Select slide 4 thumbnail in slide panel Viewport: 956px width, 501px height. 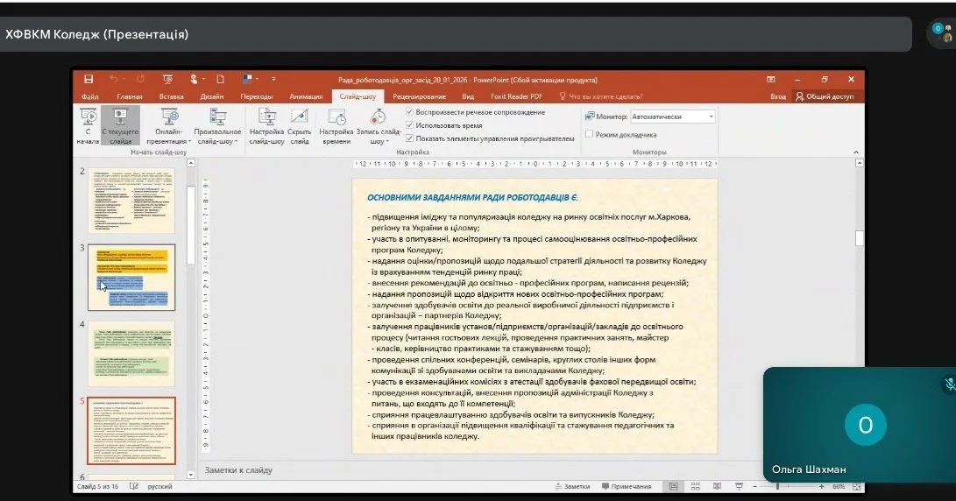131,352
